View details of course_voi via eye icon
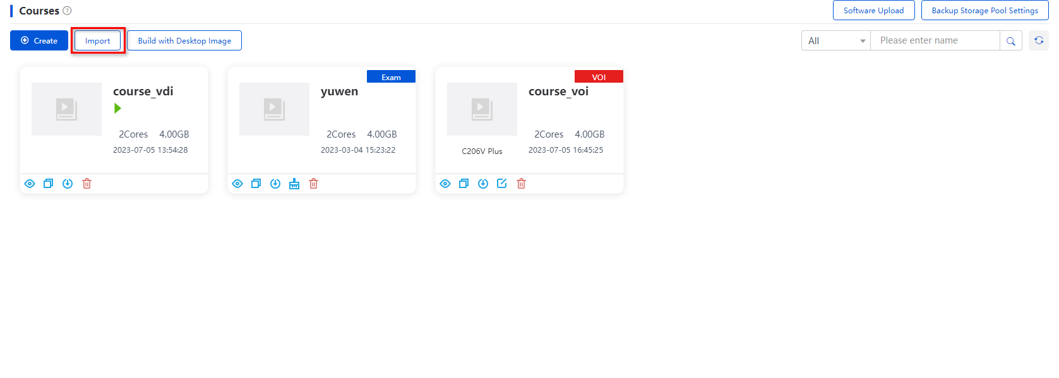 click(x=445, y=184)
